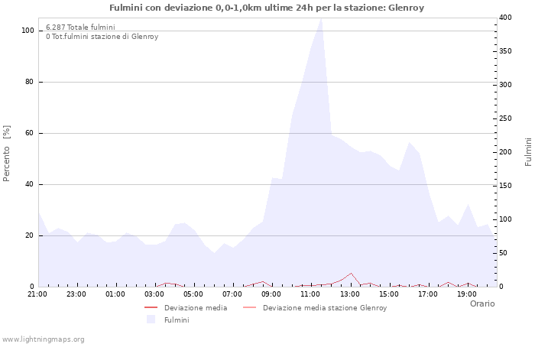
Task: Click the 01:00 time axis label
Action: pos(115,294)
